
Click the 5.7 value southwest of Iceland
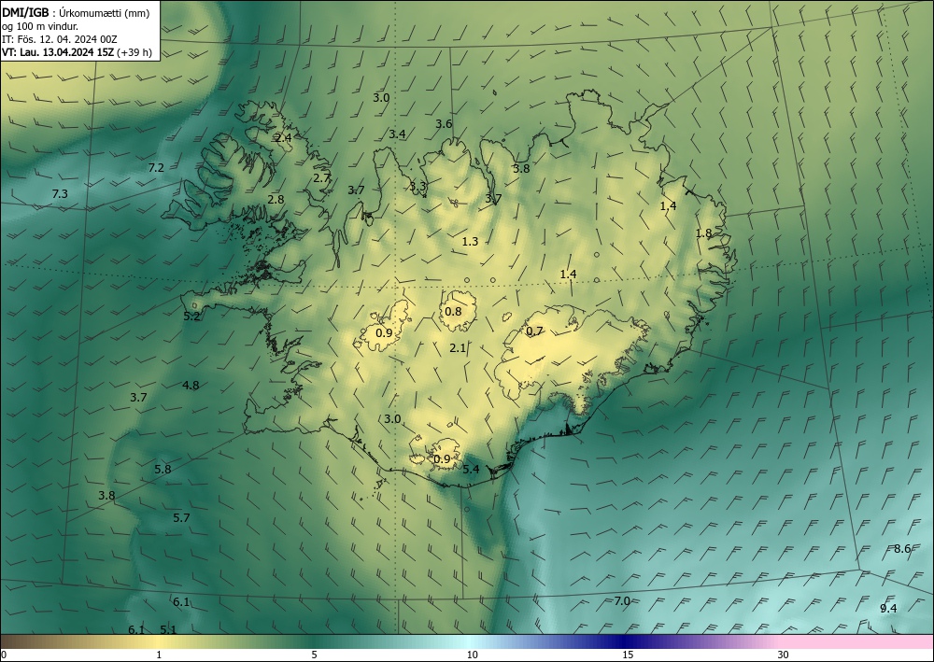pos(182,518)
